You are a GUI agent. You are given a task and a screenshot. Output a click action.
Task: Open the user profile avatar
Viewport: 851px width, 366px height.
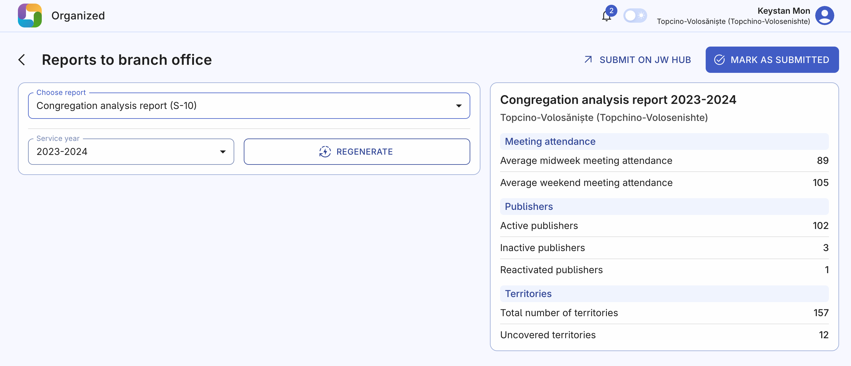(x=824, y=16)
